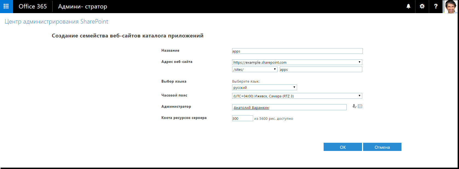459x169 pixels.
Task: Click the help question mark icon
Action: [436, 6]
